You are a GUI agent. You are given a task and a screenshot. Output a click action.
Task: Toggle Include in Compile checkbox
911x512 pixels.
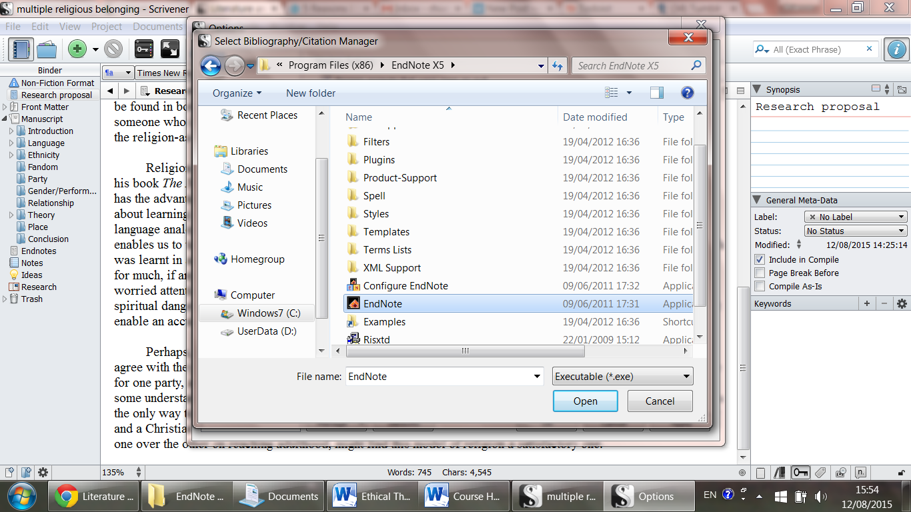[x=760, y=259]
